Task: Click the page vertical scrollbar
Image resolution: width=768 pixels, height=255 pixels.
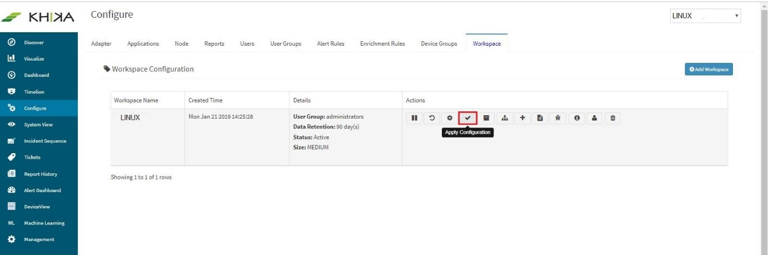Action: [764, 128]
